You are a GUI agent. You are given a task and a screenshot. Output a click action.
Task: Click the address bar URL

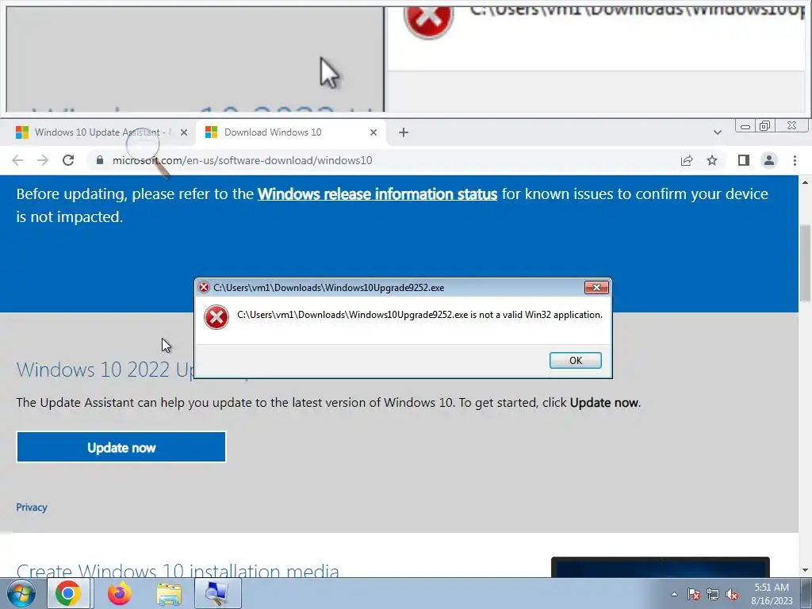243,160
